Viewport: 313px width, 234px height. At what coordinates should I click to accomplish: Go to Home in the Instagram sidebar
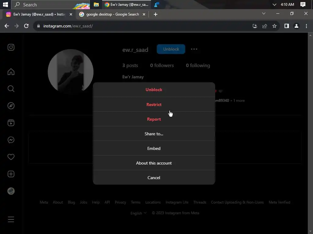coord(11,72)
